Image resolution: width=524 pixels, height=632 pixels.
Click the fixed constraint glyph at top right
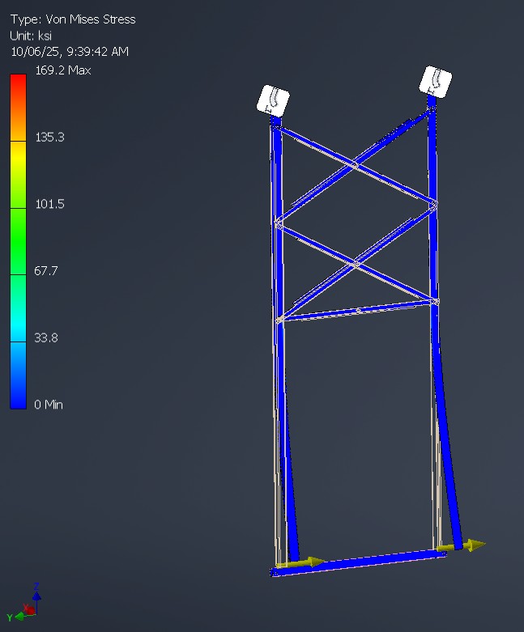435,82
